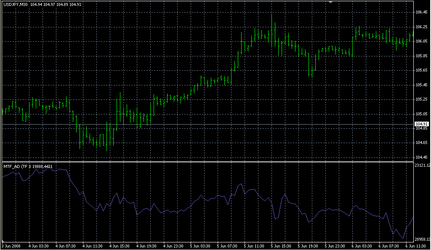431x250 pixels.
Task: Select the 105.65 price axis level
Action: click(x=422, y=70)
